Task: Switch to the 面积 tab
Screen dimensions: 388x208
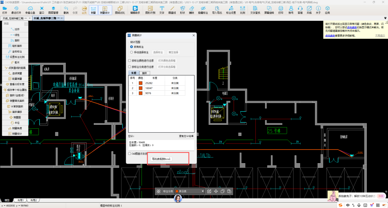Action: tap(144, 73)
